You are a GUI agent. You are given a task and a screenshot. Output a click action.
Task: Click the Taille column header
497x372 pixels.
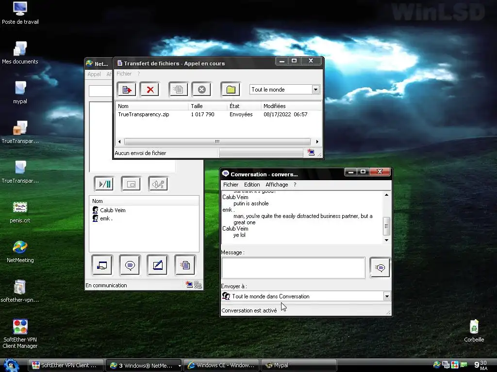tap(207, 106)
